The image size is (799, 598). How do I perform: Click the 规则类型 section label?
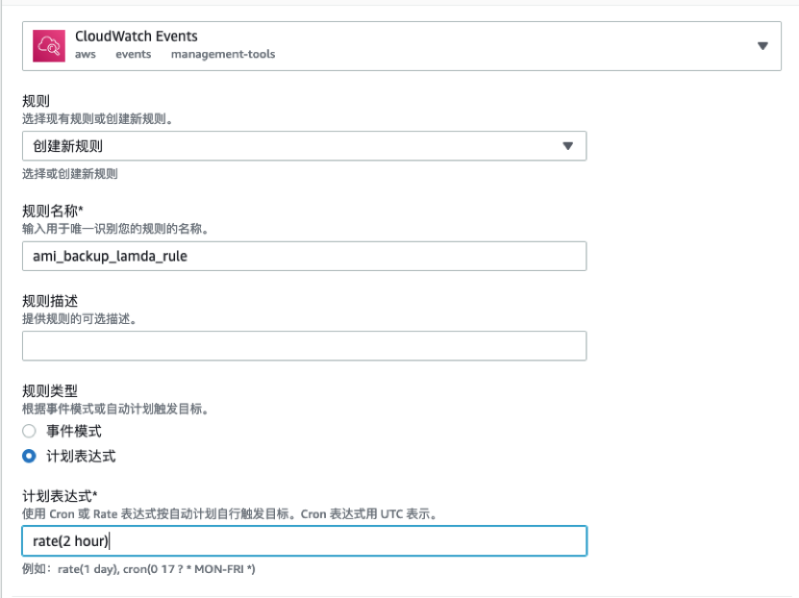pos(50,390)
